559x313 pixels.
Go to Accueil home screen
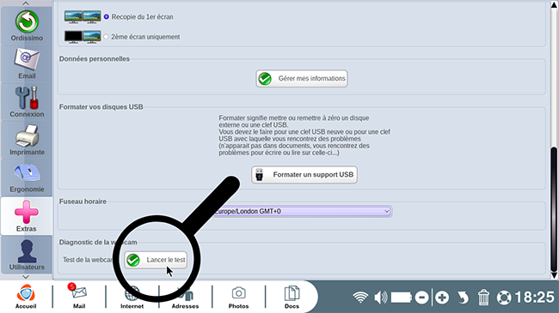pyautogui.click(x=26, y=297)
